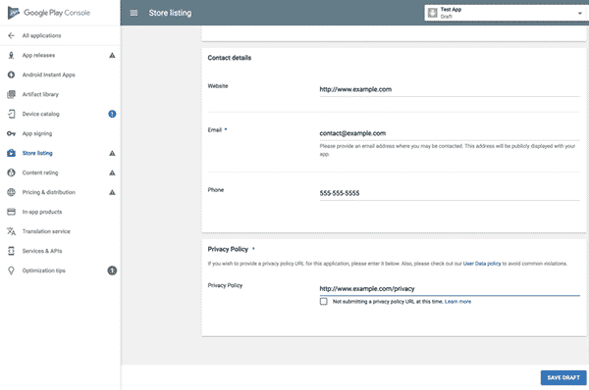Click the warning triangle beside App releases
Viewport: 589px width, 390px height.
point(112,56)
